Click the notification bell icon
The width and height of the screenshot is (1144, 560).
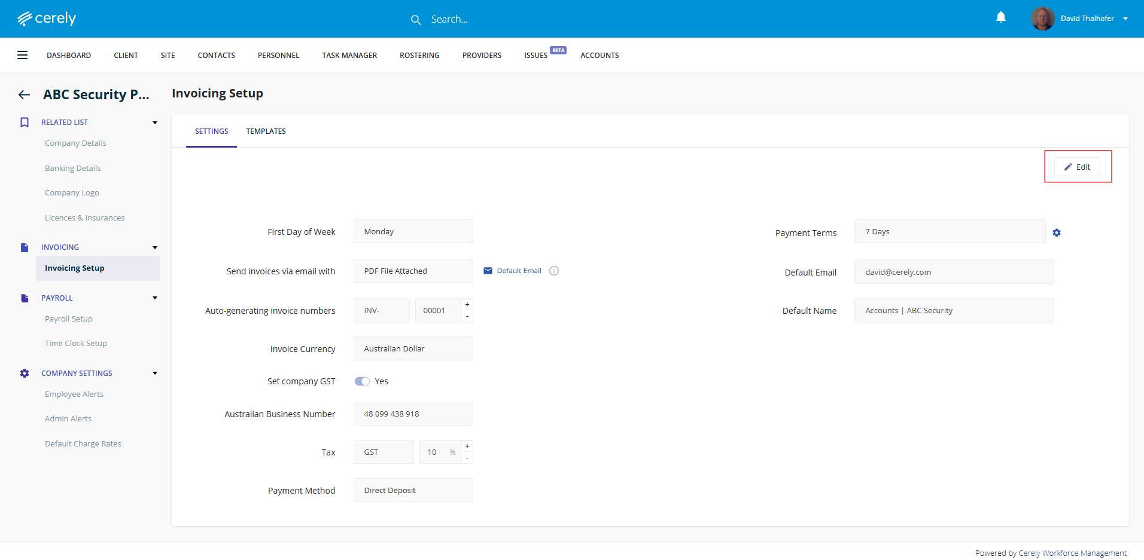coord(1000,17)
